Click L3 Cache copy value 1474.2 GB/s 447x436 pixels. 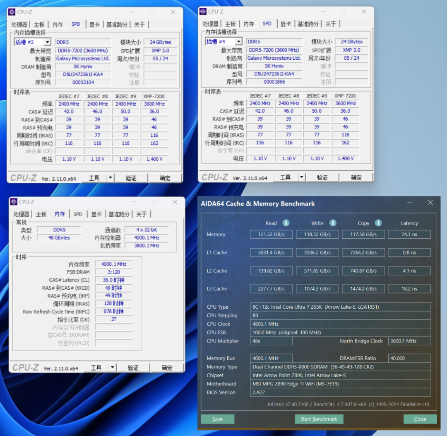[363, 289]
